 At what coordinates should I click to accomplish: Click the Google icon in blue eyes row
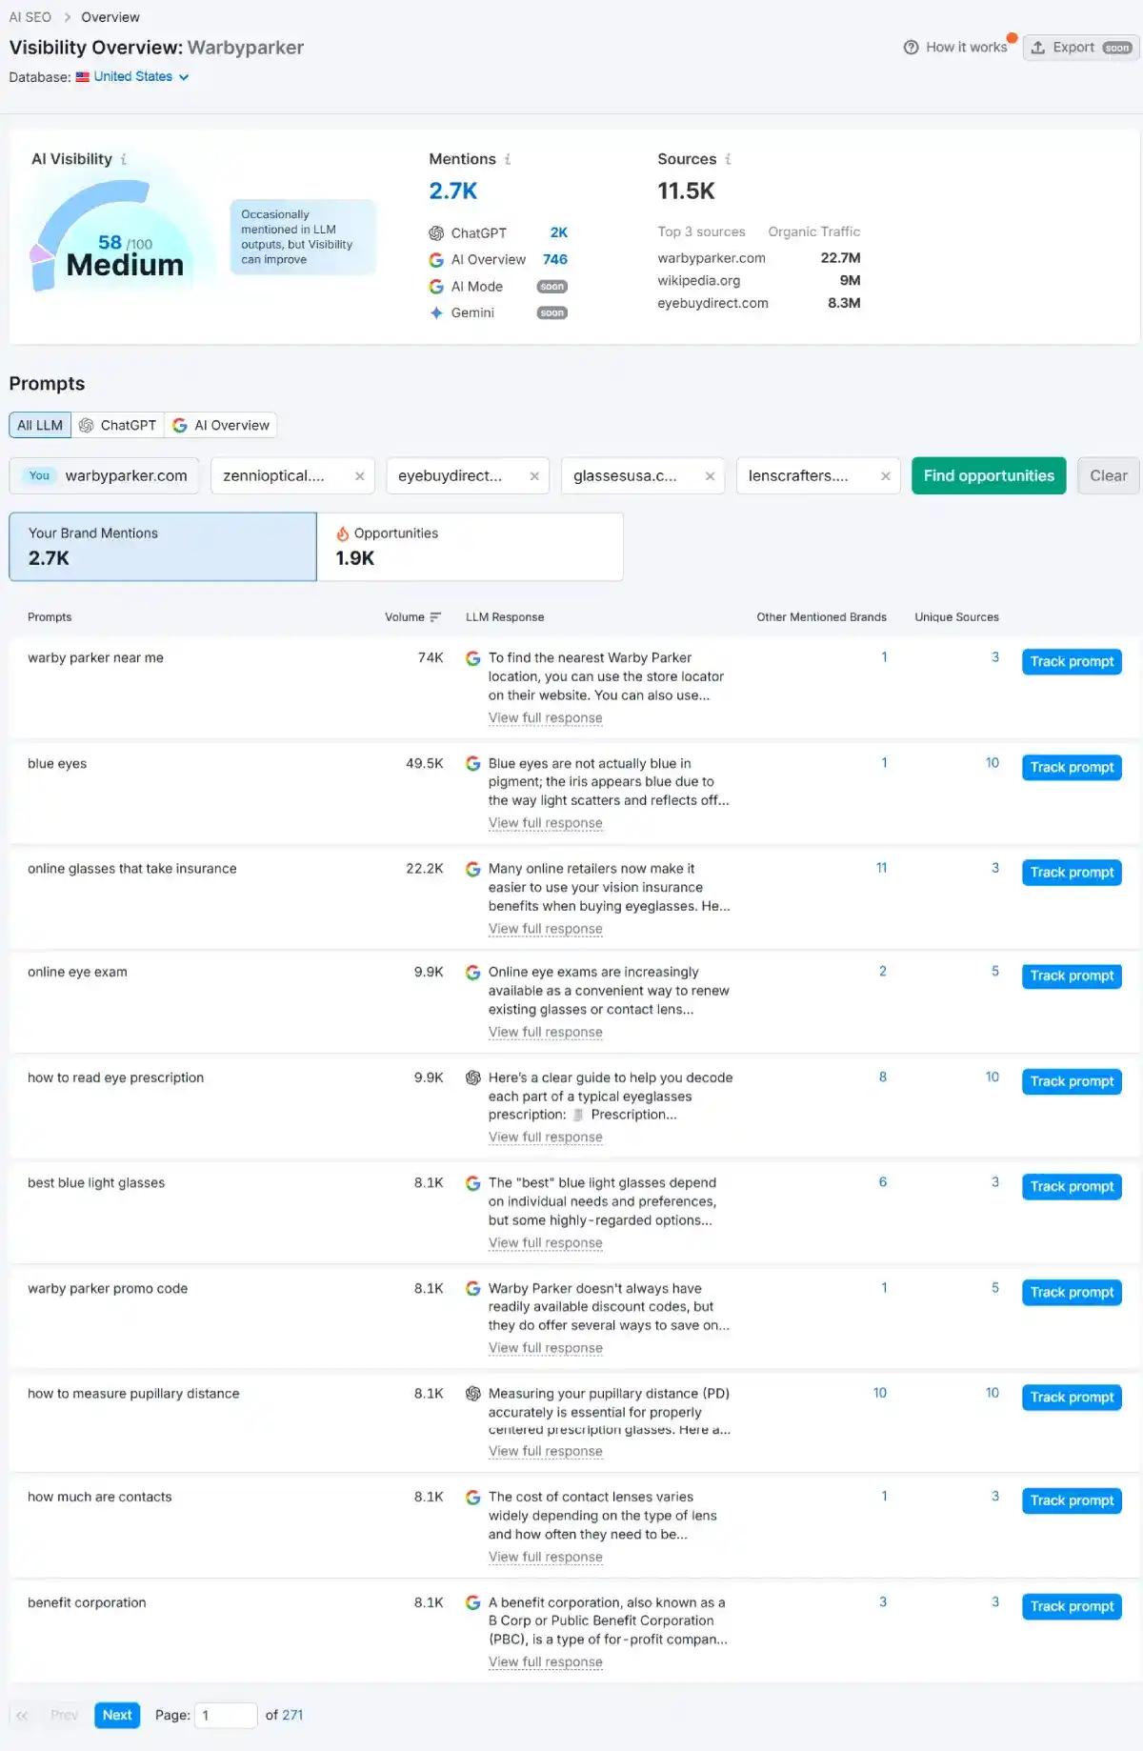(472, 764)
